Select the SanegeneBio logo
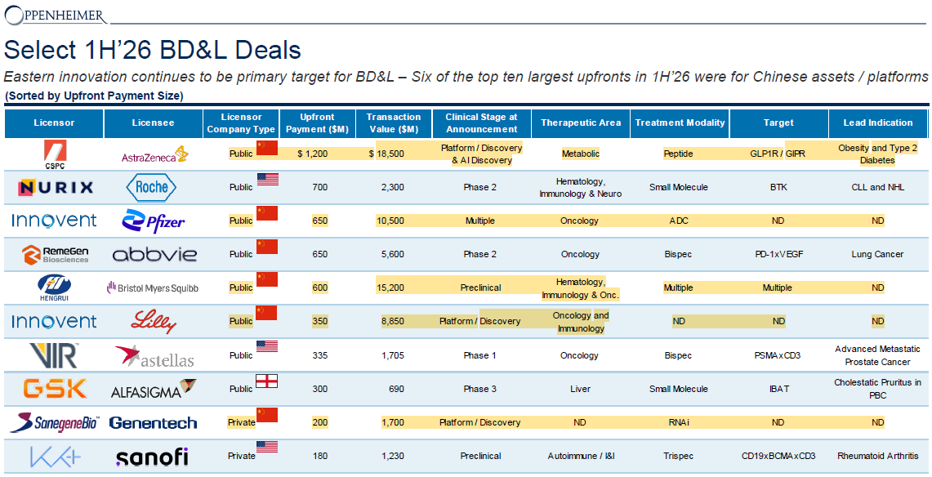The width and height of the screenshot is (932, 477). click(54, 423)
